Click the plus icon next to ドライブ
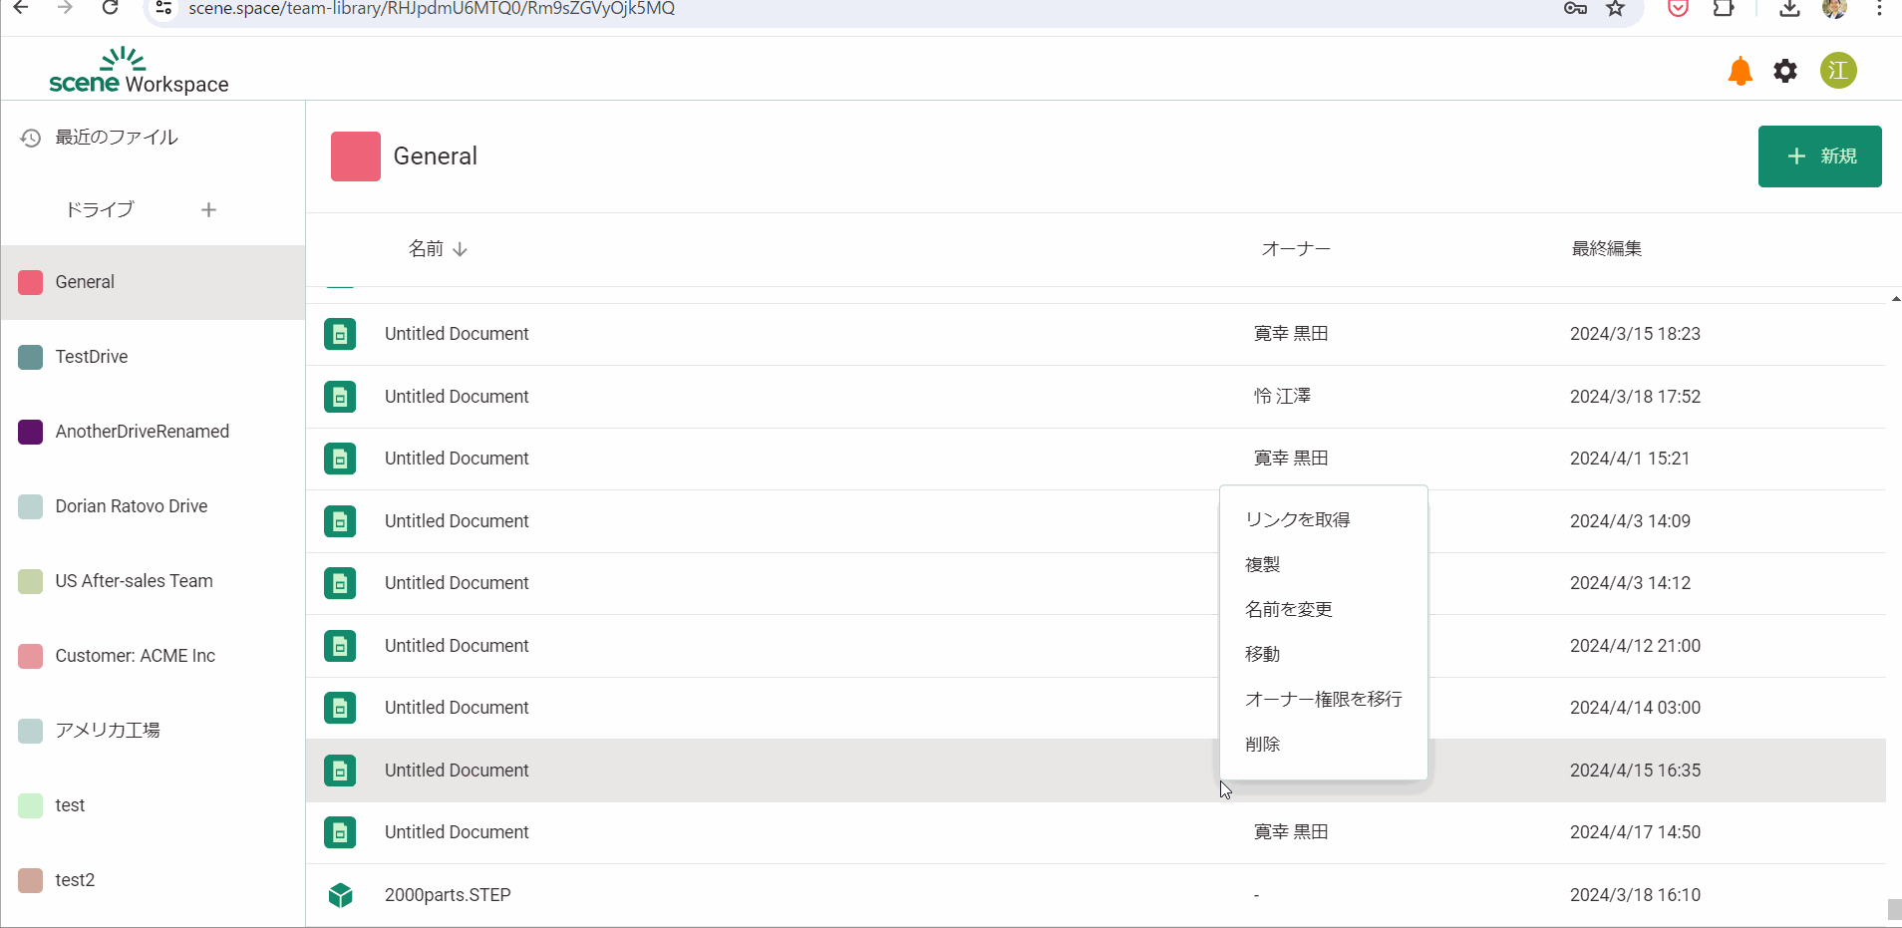 pos(208,209)
